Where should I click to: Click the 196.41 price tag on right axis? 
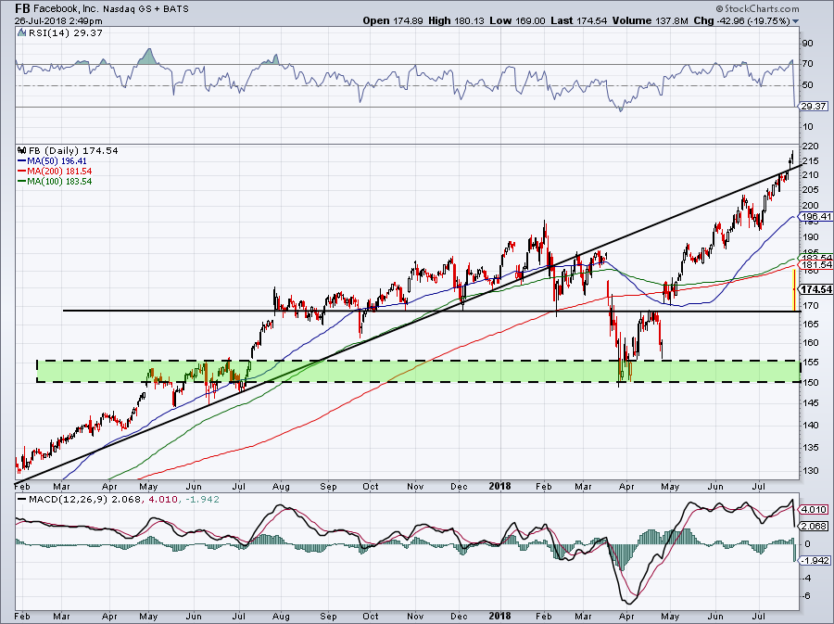(x=815, y=217)
